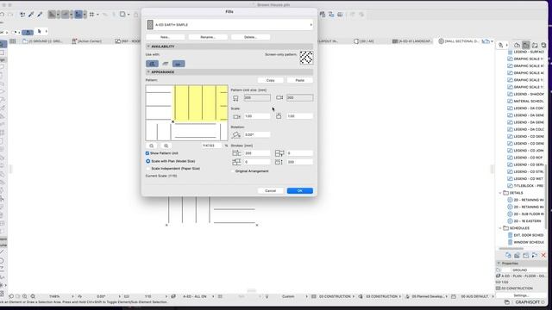Click the vertical scale field
Screen dimensions: 552x310
pos(299,116)
